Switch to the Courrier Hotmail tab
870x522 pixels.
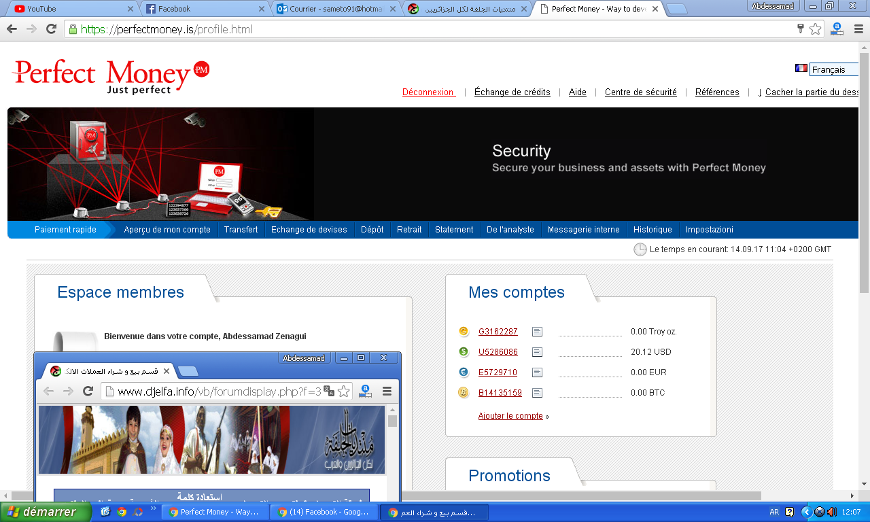click(333, 9)
